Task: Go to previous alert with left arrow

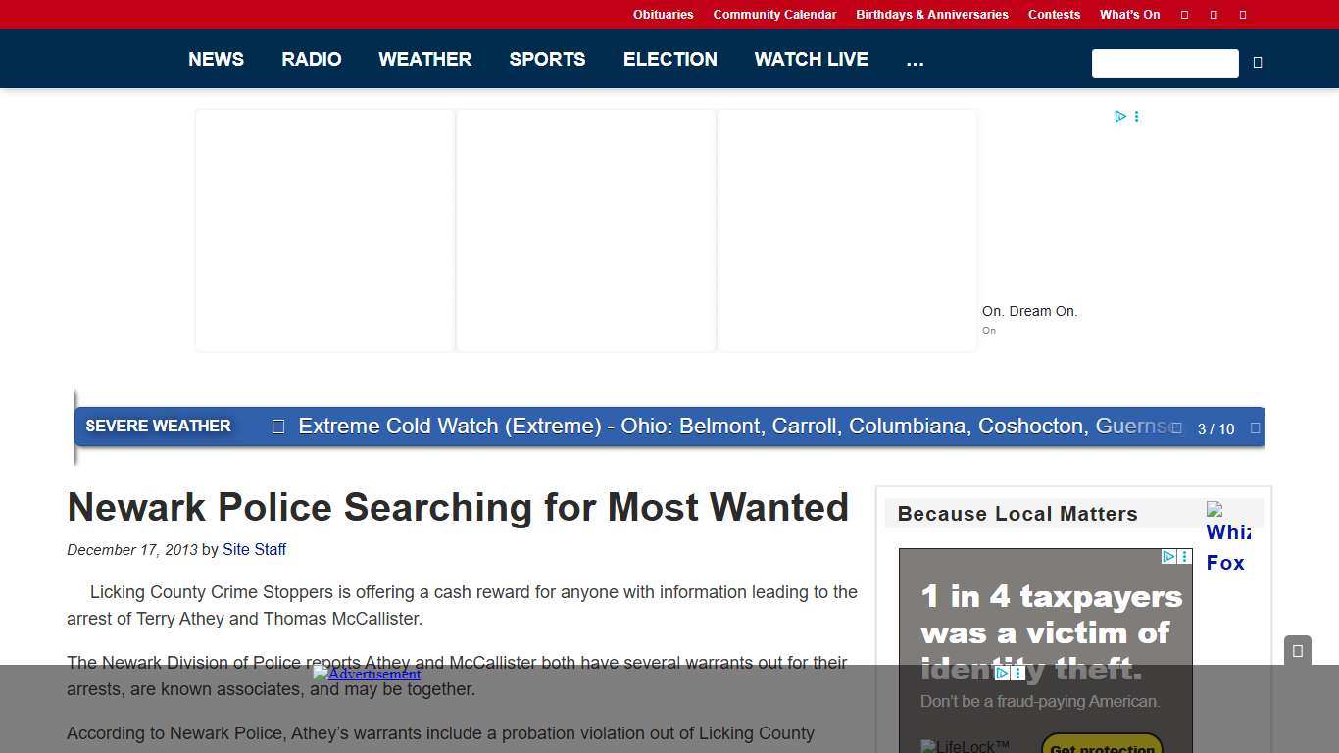Action: [x=1175, y=427]
